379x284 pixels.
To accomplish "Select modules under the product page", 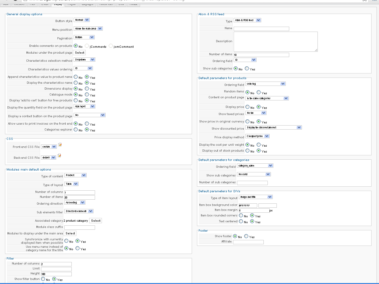I will pos(80,53).
